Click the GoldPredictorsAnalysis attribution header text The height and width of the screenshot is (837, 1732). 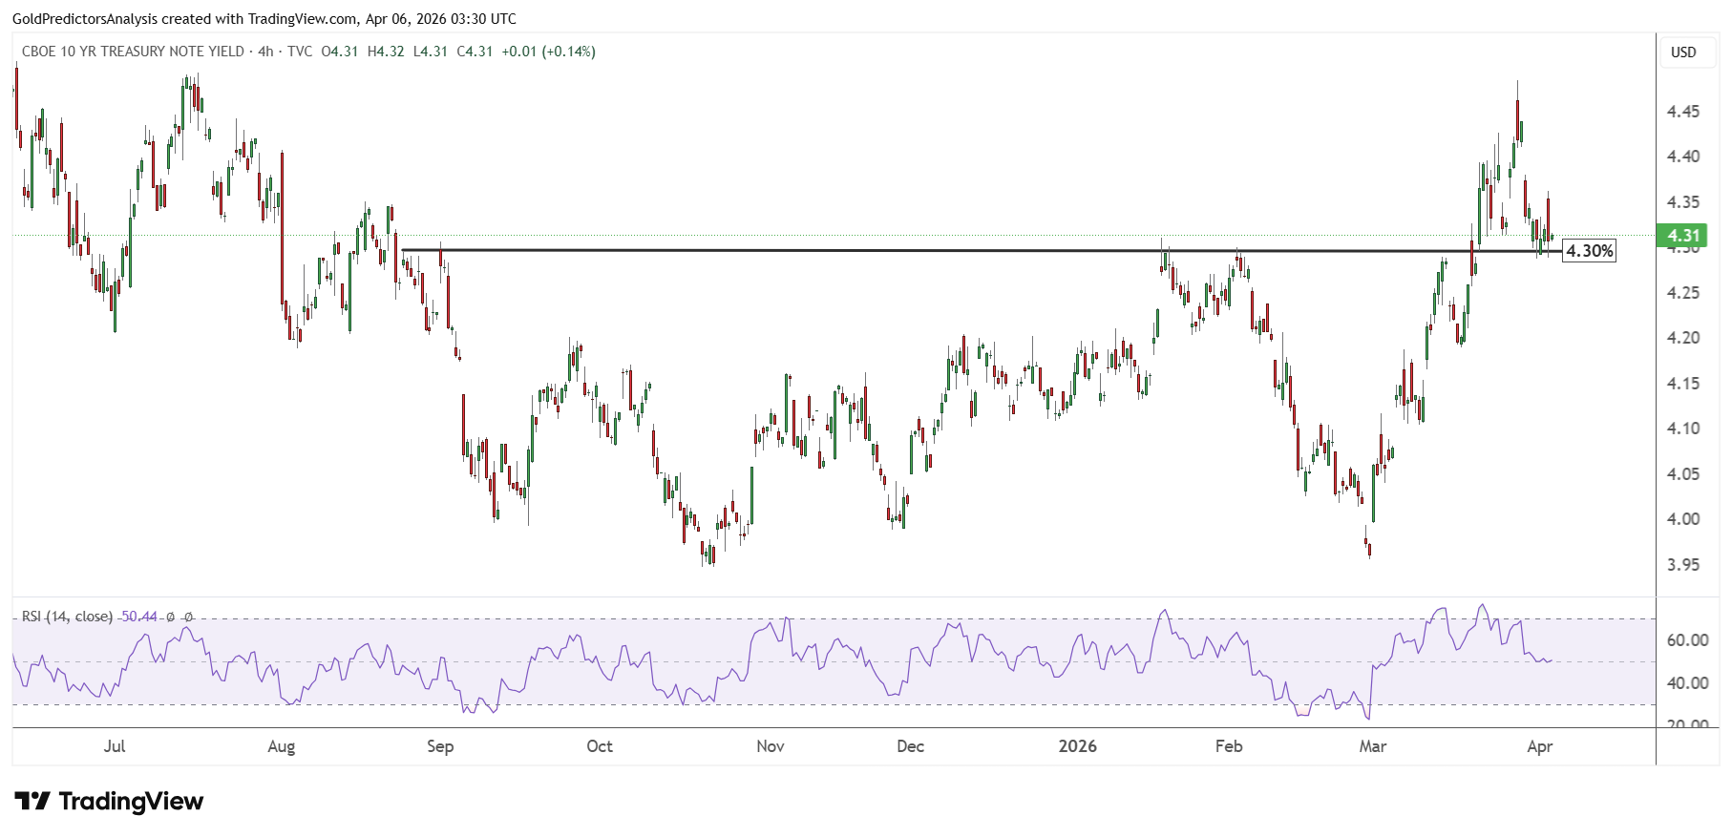[x=264, y=18]
